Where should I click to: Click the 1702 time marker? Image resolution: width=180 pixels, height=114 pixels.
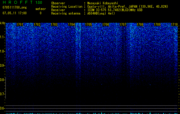tap(37, 25)
